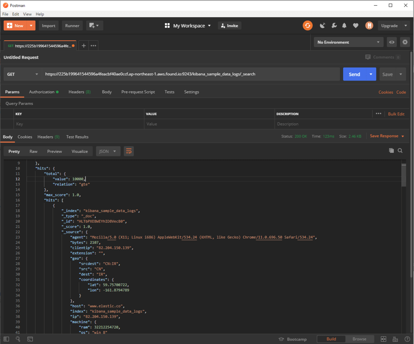The image size is (414, 344).
Task: Expand the JSON format dropdown
Action: 108,151
